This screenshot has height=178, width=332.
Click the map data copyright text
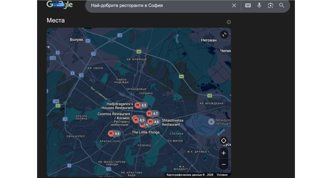click(190, 175)
